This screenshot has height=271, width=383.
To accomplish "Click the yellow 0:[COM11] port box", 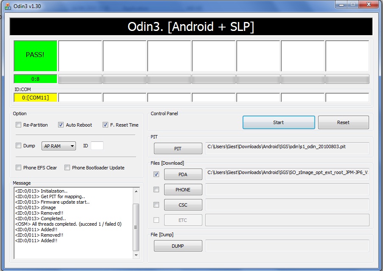I will (36, 97).
